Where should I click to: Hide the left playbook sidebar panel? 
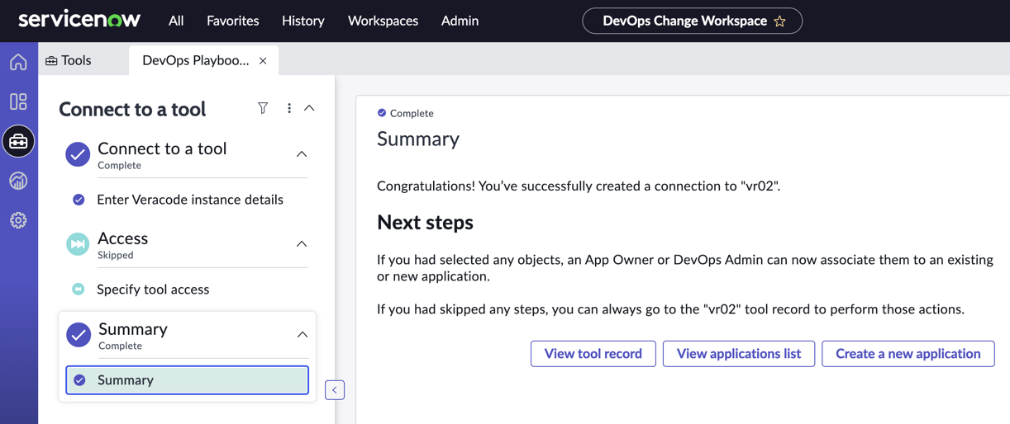(x=335, y=389)
